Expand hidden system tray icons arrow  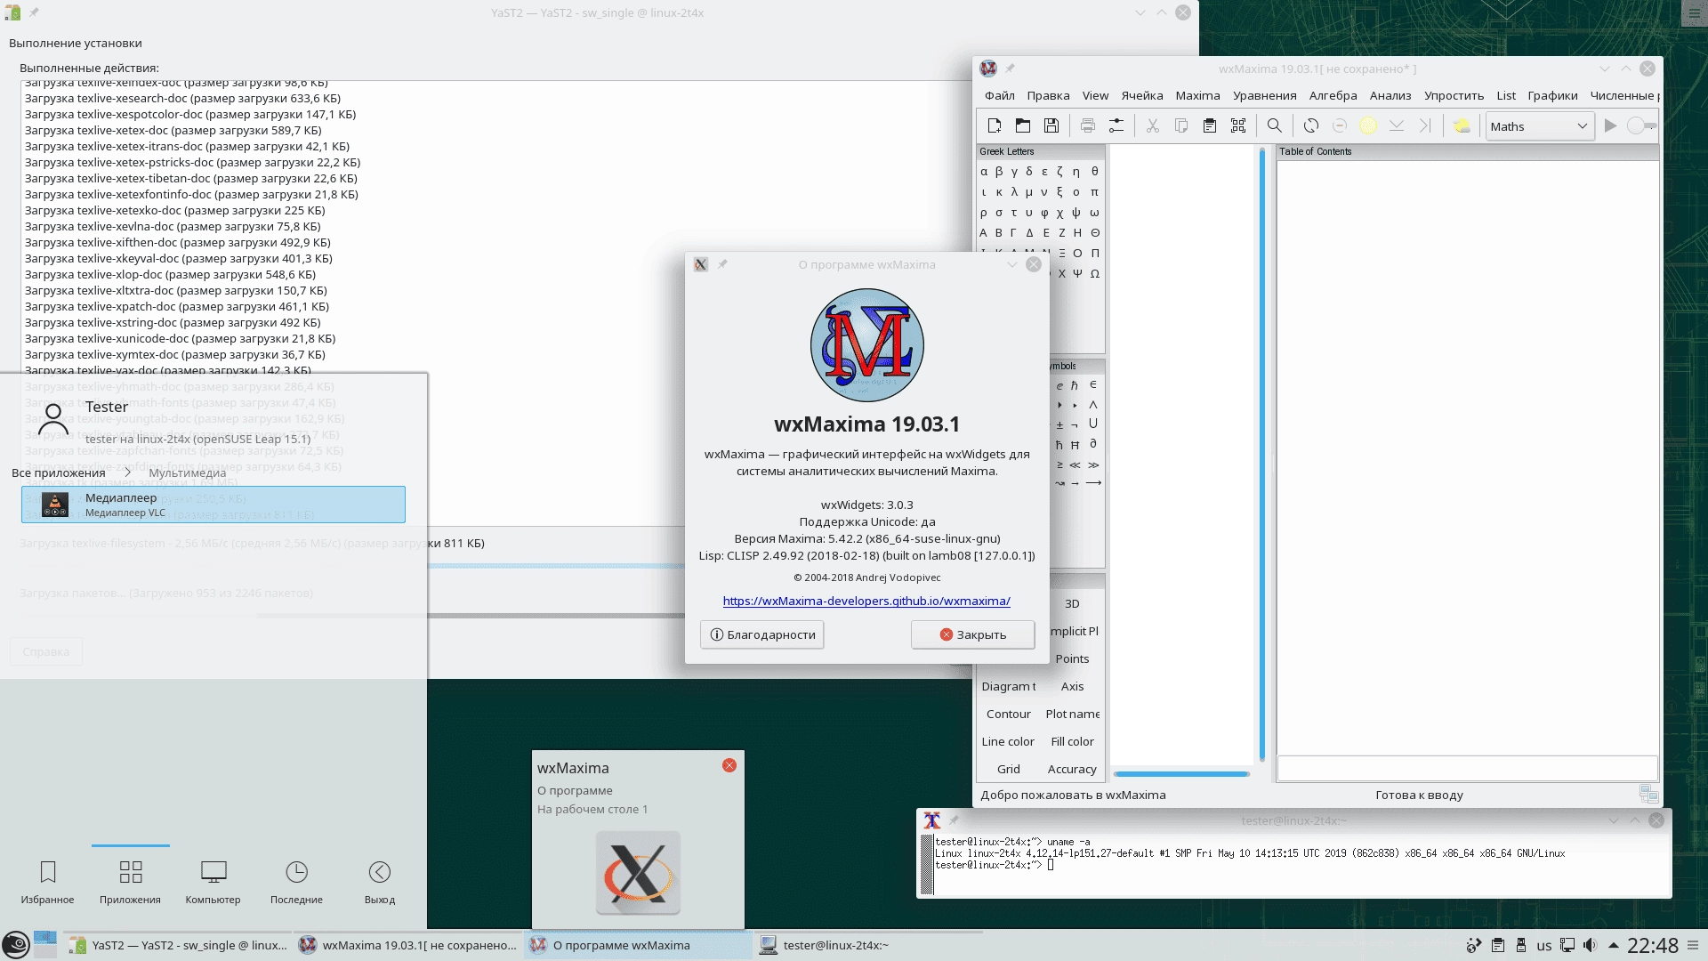coord(1613,945)
